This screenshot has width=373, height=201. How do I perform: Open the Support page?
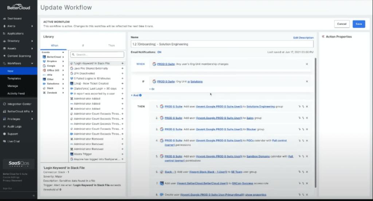point(12,134)
